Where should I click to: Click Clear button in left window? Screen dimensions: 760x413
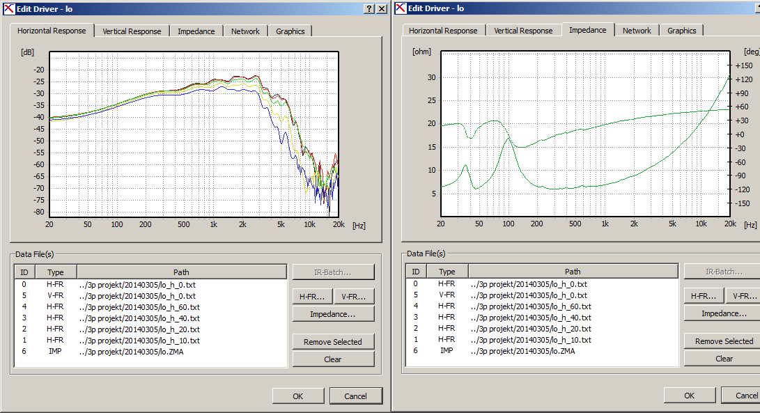332,359
